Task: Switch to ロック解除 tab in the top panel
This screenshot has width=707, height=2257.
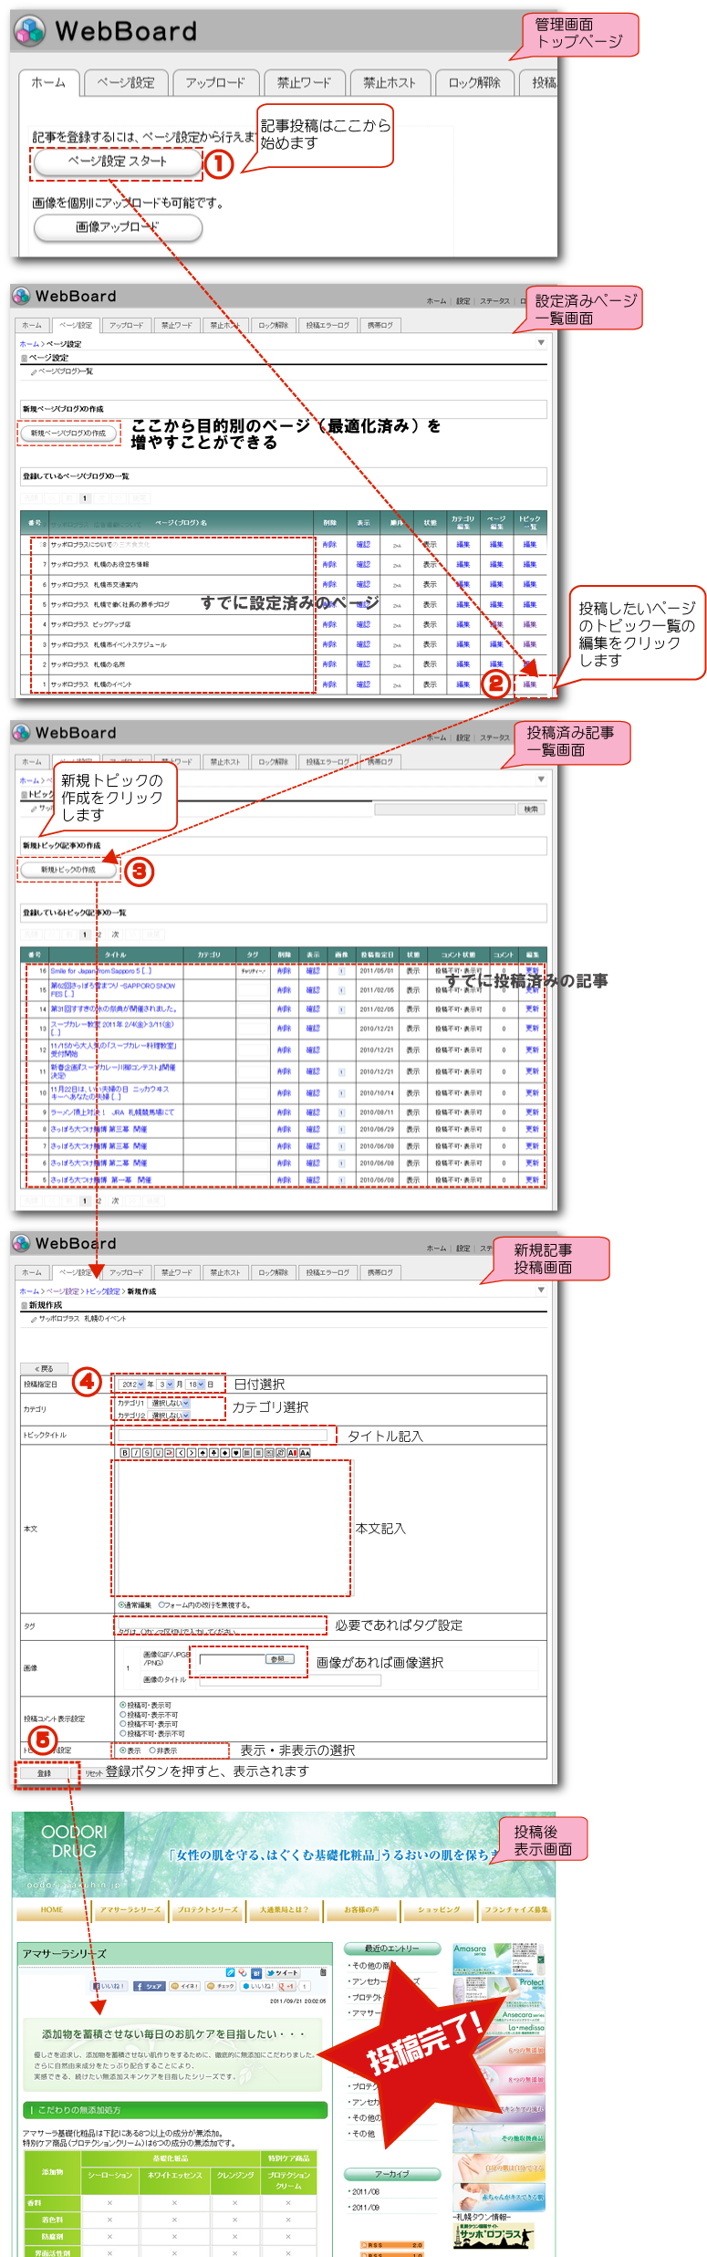Action: pos(474,83)
